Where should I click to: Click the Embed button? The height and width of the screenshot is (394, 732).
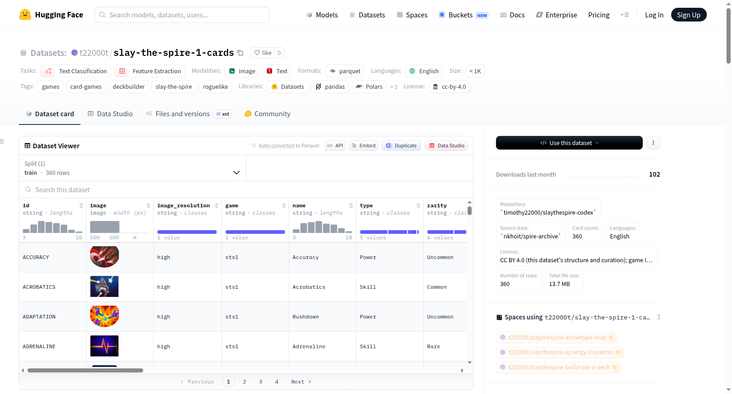tap(363, 146)
